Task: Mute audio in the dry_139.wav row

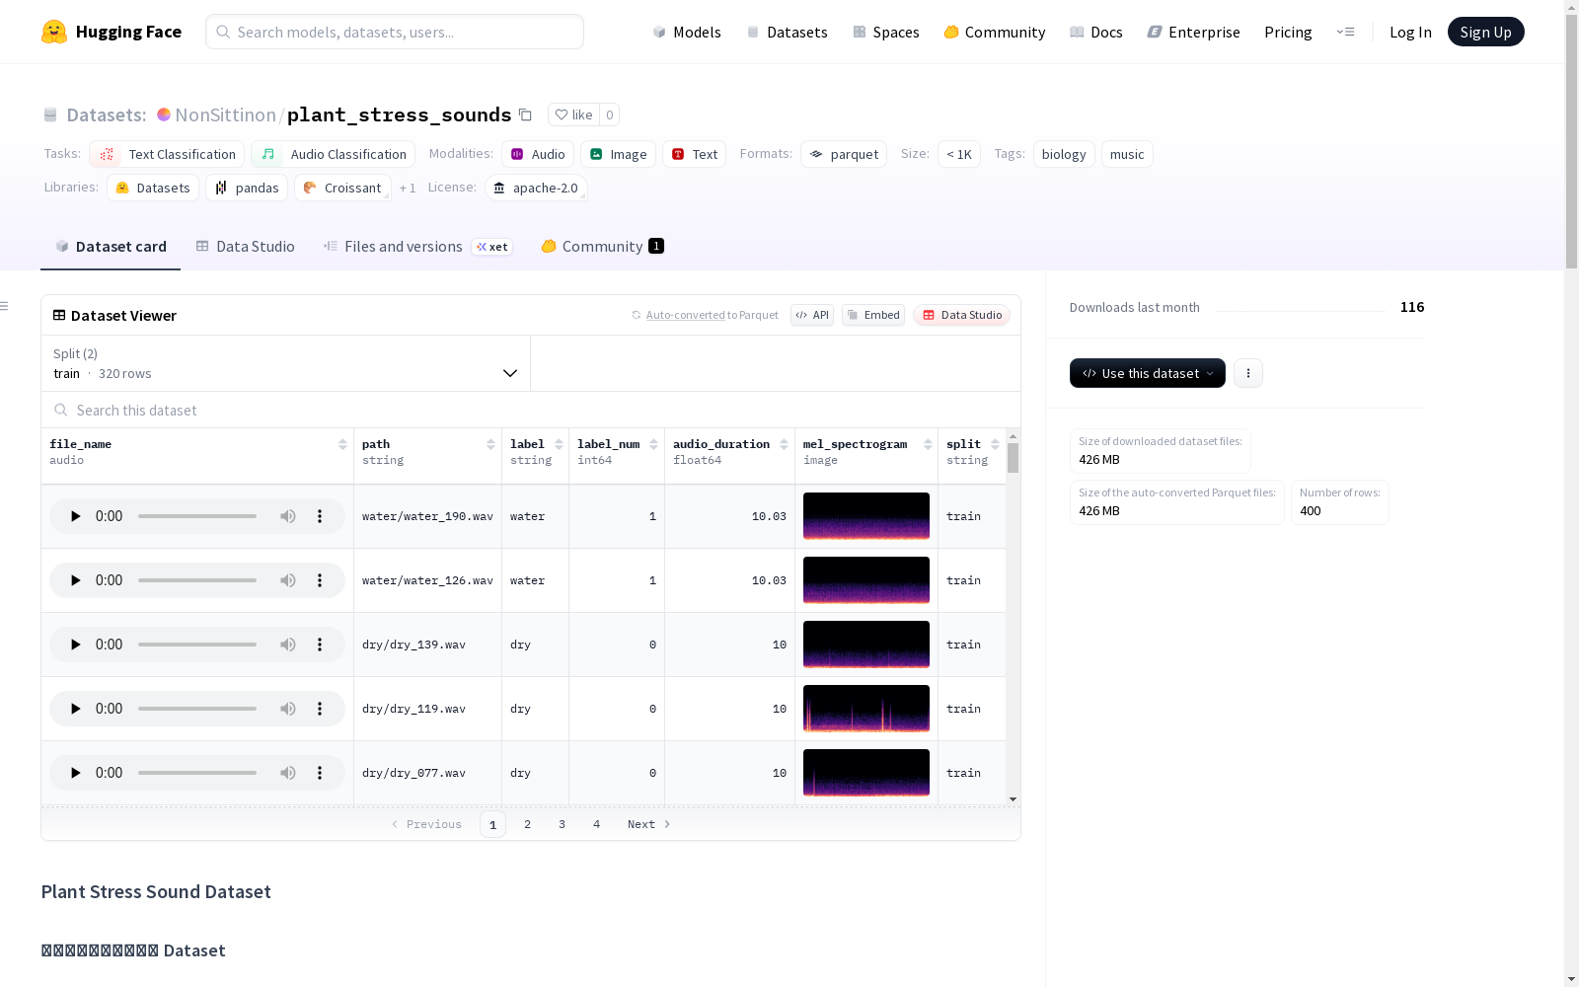Action: pos(288,645)
